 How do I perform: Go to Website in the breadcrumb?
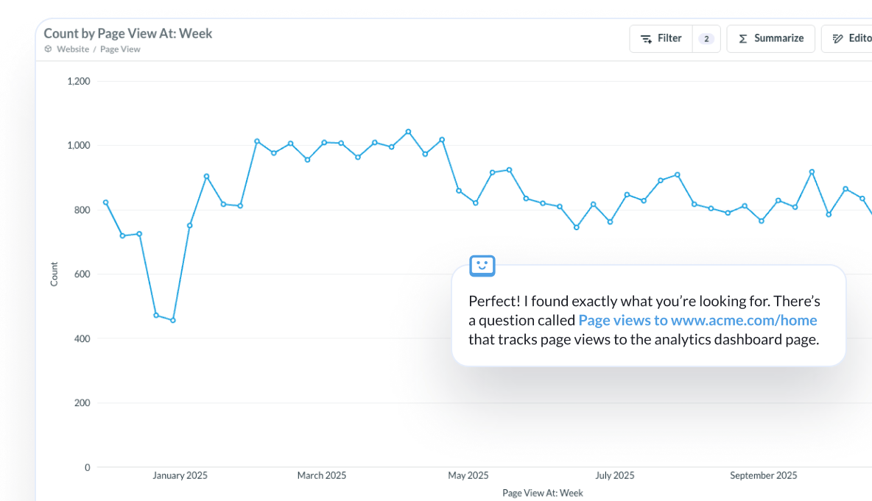point(73,49)
